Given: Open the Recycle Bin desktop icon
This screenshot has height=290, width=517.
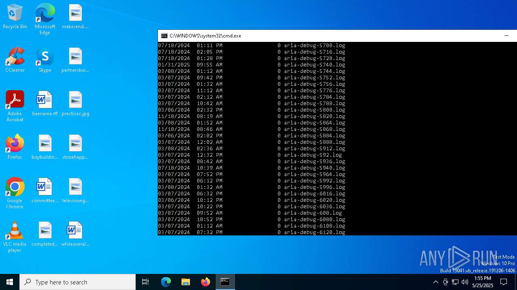Looking at the screenshot, I should 15,17.
